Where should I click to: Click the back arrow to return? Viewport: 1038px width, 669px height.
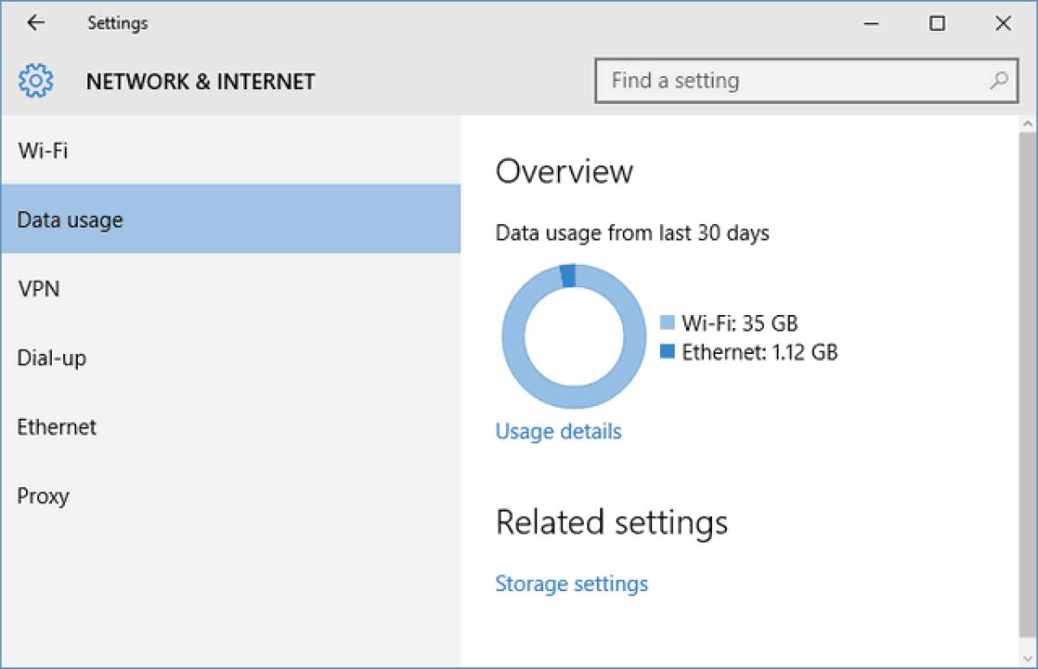coord(35,23)
